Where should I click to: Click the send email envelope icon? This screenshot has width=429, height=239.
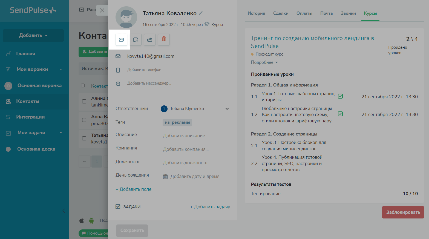pos(121,40)
